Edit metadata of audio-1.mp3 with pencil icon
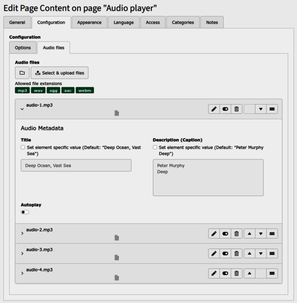Viewport: 297px width, 303px height. (x=214, y=109)
